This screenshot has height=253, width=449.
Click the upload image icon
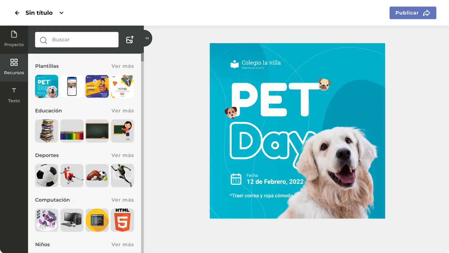pyautogui.click(x=130, y=40)
